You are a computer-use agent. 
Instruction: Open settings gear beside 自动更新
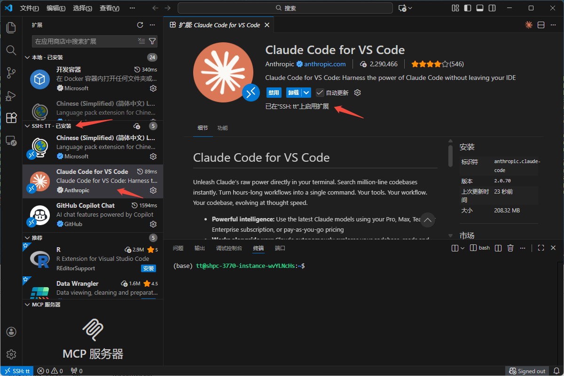tap(357, 93)
